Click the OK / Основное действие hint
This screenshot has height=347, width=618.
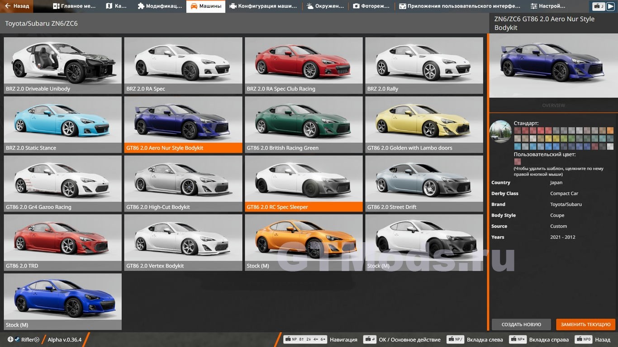(409, 340)
